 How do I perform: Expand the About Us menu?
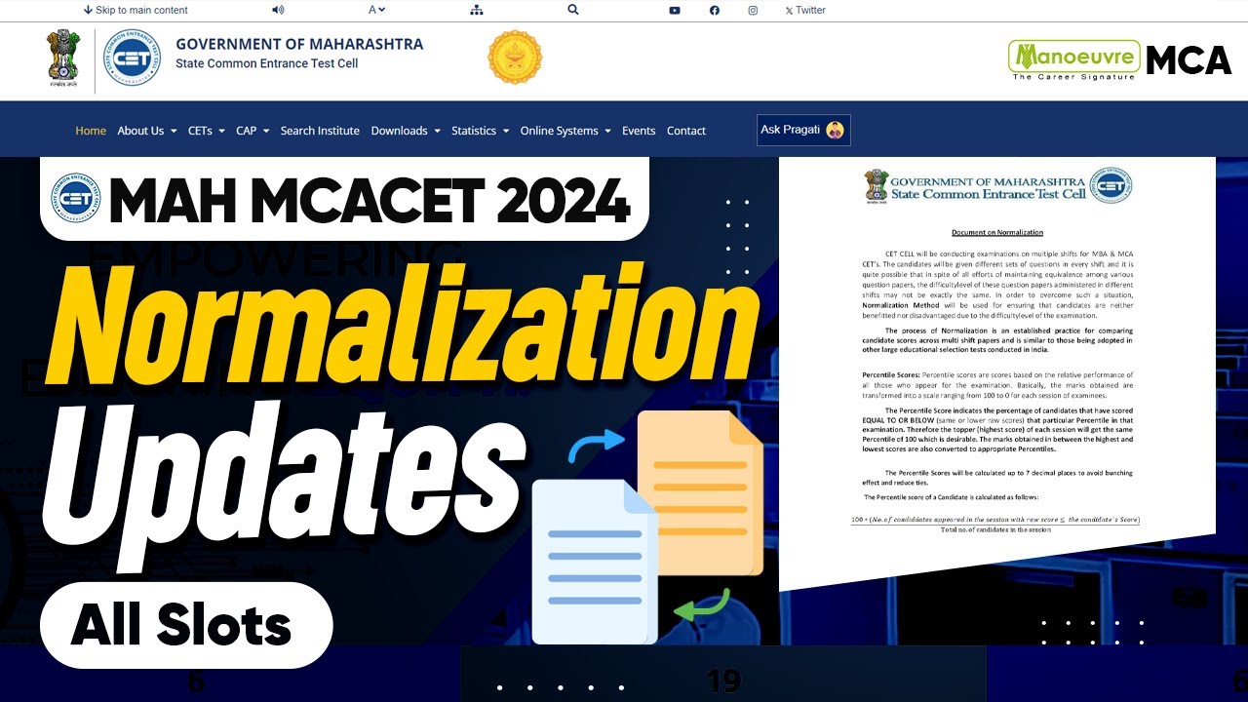[147, 131]
